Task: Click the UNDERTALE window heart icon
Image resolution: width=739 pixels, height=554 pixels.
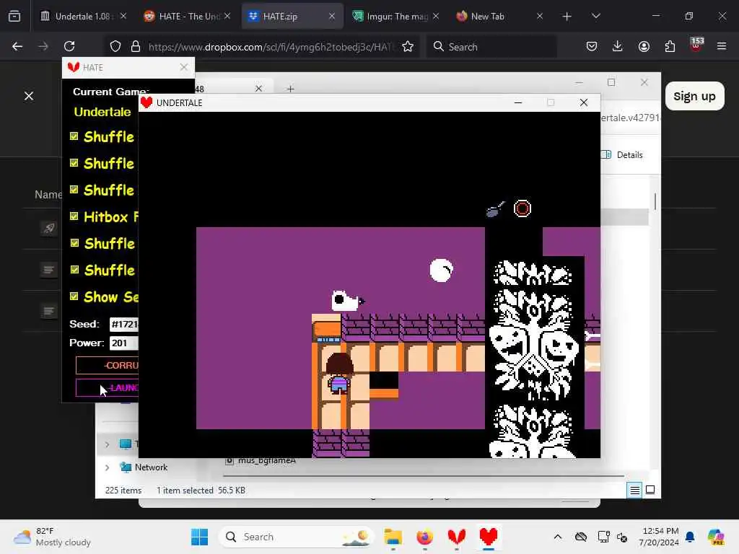Action: [147, 102]
